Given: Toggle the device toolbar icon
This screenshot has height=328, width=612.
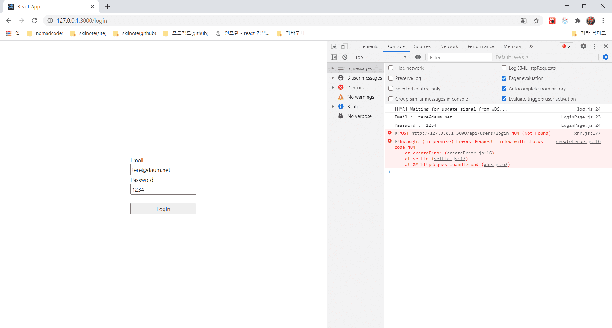Looking at the screenshot, I should pos(344,46).
